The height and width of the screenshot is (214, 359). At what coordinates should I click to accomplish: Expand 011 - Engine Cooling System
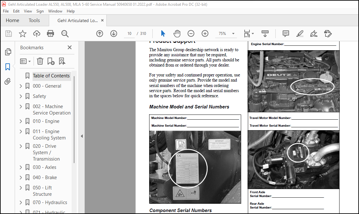21,131
